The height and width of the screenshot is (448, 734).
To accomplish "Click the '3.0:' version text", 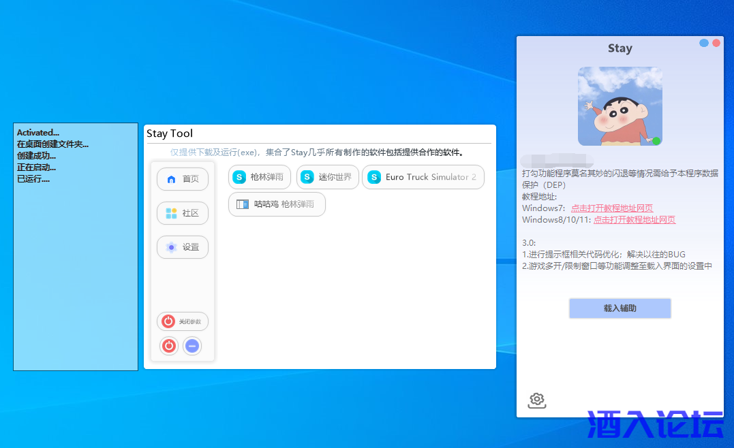I will (x=529, y=242).
